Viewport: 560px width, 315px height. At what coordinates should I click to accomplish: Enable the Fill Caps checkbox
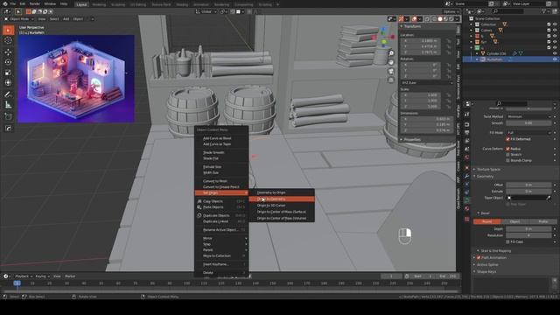click(x=507, y=241)
